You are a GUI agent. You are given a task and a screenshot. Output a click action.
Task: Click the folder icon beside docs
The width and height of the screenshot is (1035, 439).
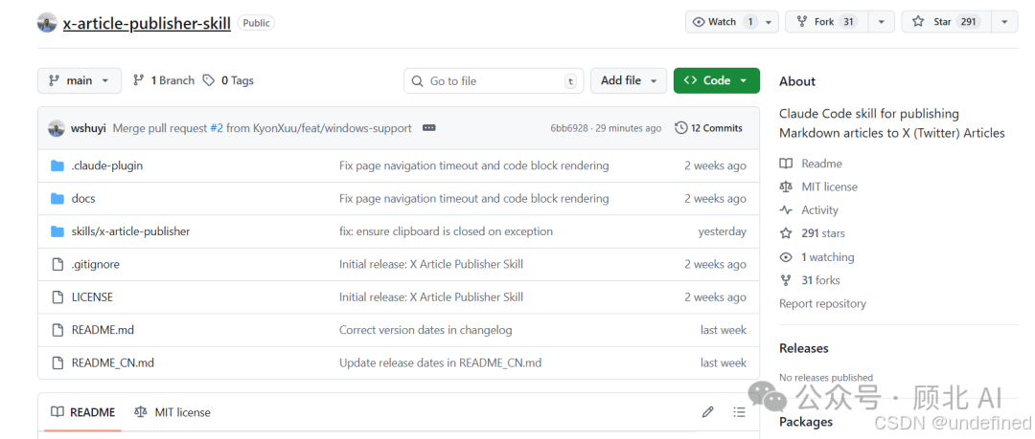(57, 198)
